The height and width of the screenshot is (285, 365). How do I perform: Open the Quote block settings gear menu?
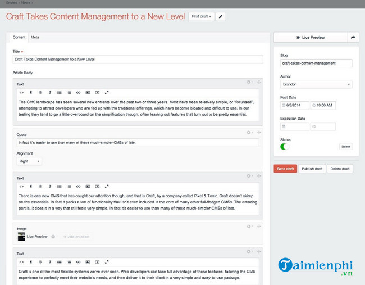(250, 132)
